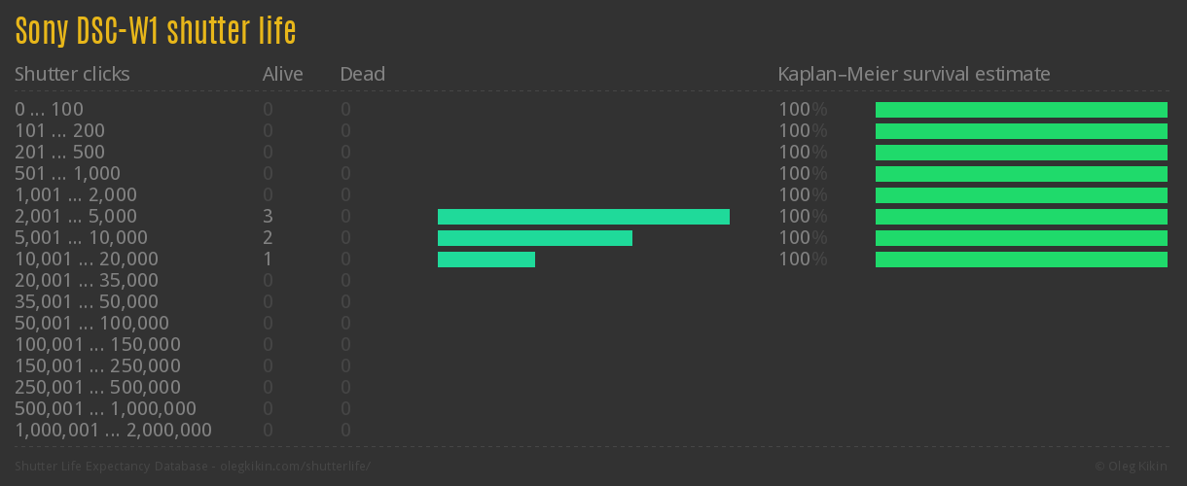Click the Kaplan–Meier survival estimate heading
Viewport: 1187px width, 486px height.
914,74
